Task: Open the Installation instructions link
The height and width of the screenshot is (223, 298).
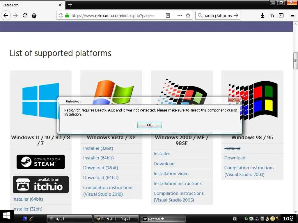Action: (178, 184)
